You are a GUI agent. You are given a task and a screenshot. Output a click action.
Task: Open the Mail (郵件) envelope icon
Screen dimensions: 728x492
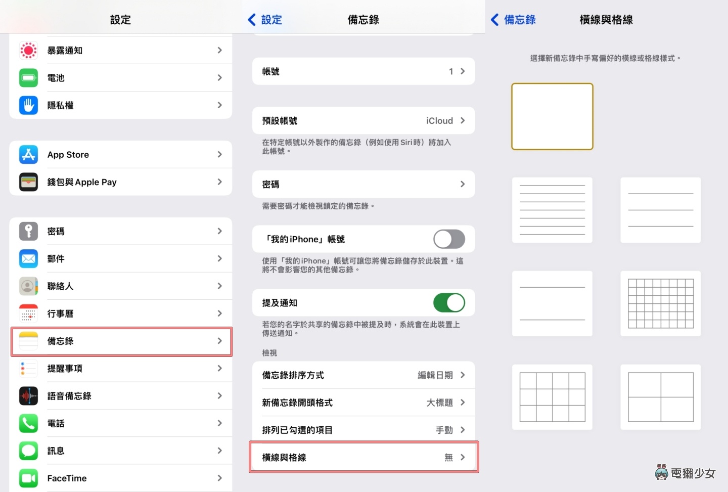click(x=28, y=259)
